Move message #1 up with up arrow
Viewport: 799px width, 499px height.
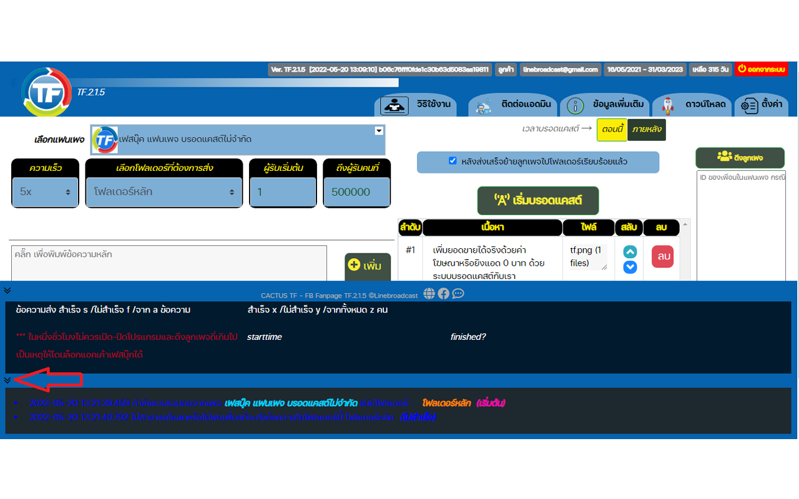point(630,252)
